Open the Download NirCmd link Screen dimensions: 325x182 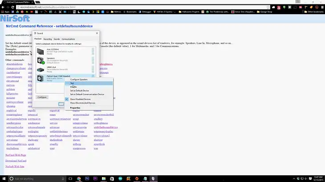pyautogui.click(x=16, y=161)
